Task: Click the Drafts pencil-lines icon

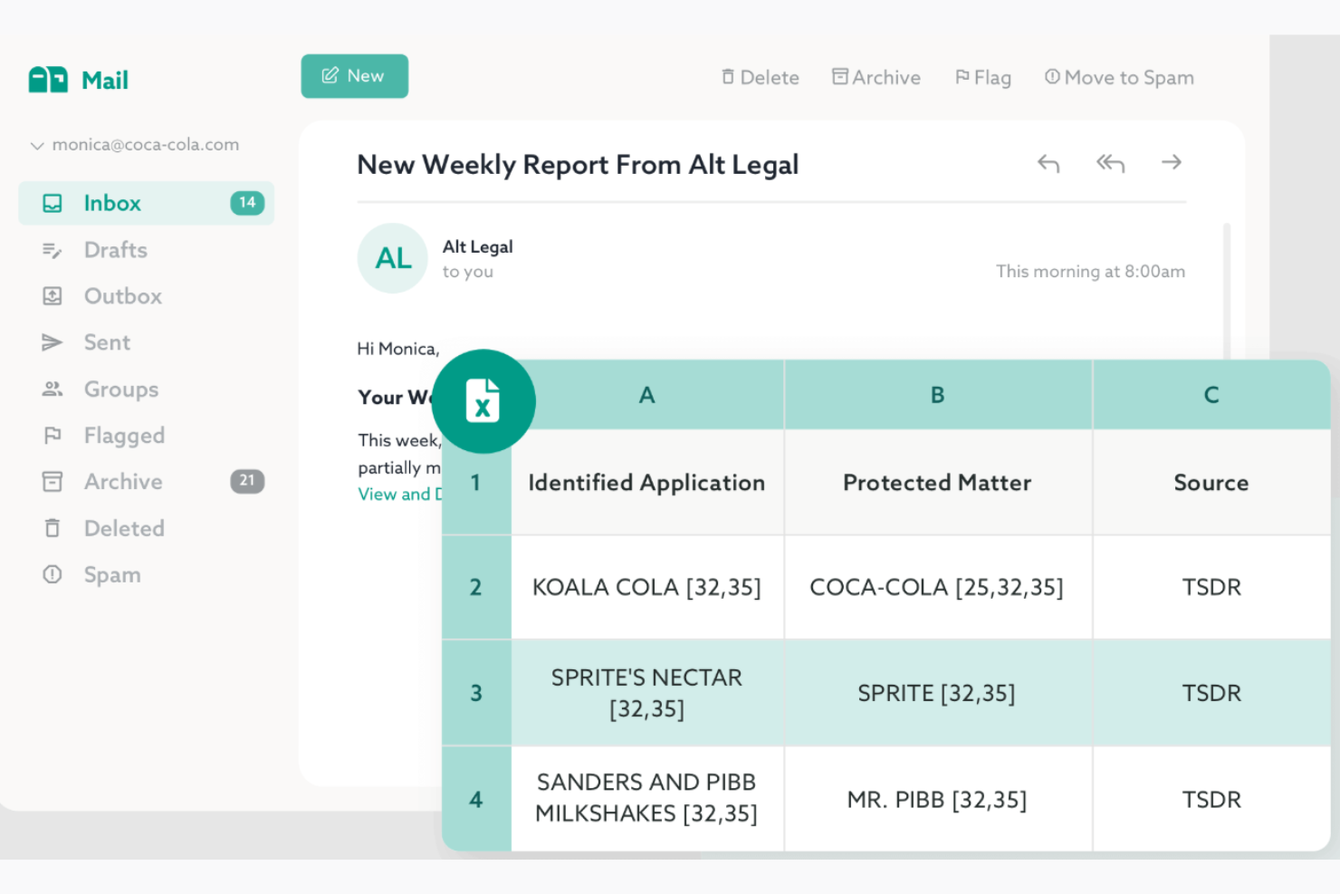Action: [53, 250]
